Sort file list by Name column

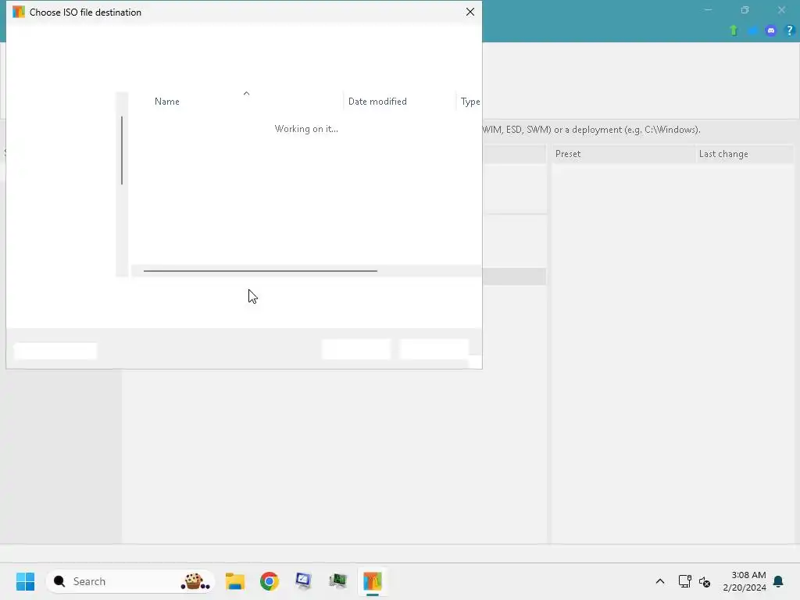(167, 102)
